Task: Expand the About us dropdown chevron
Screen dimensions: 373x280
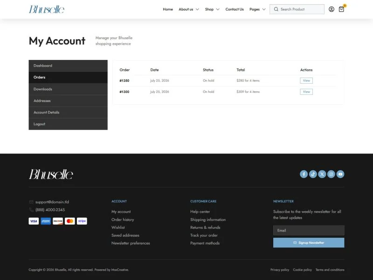Action: [197, 9]
